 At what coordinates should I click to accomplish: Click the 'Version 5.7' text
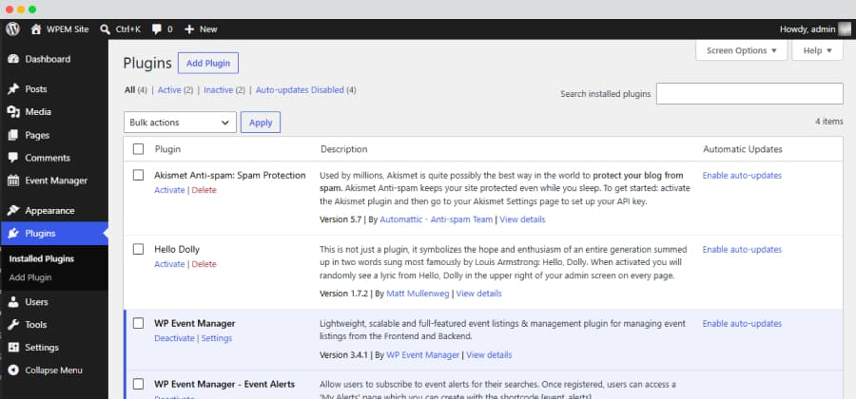(x=340, y=219)
